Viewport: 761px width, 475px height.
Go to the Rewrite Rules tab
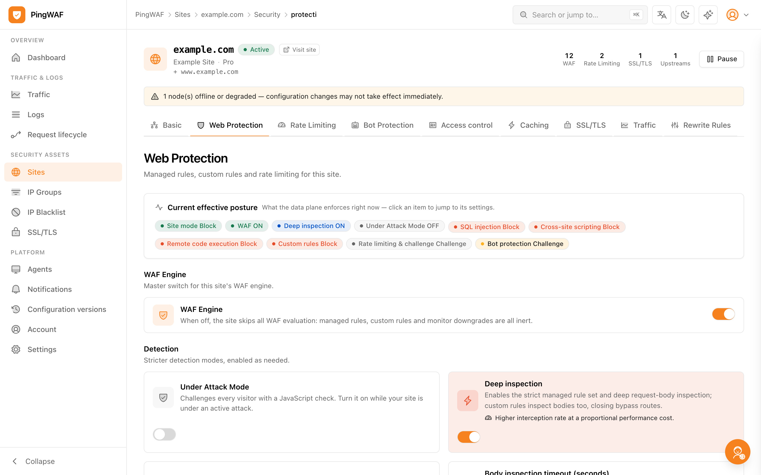(701, 125)
